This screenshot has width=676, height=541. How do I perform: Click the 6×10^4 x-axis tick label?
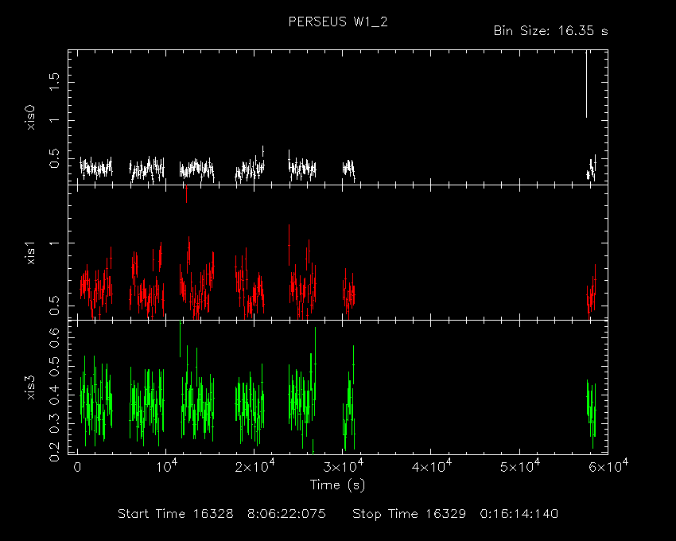[x=608, y=466]
